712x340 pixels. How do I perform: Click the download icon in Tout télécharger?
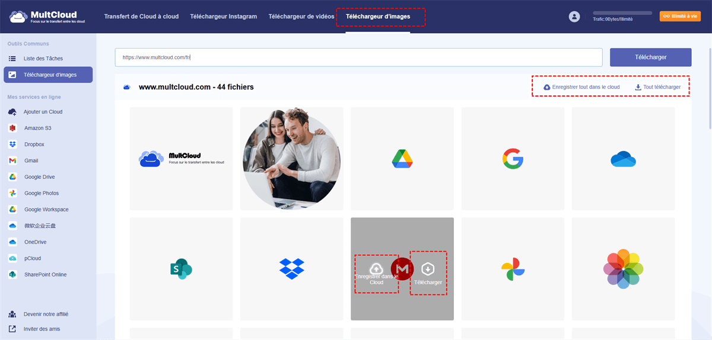click(638, 87)
